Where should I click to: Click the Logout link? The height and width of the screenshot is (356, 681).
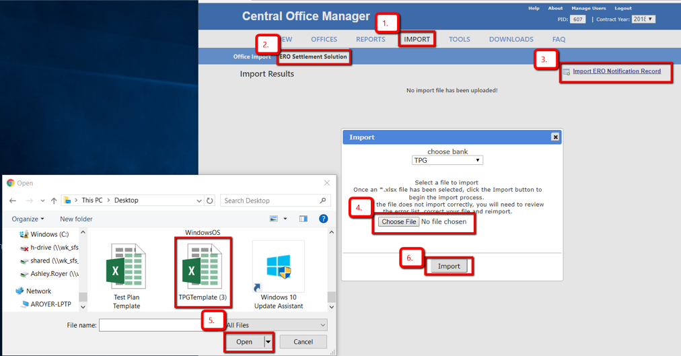(623, 8)
